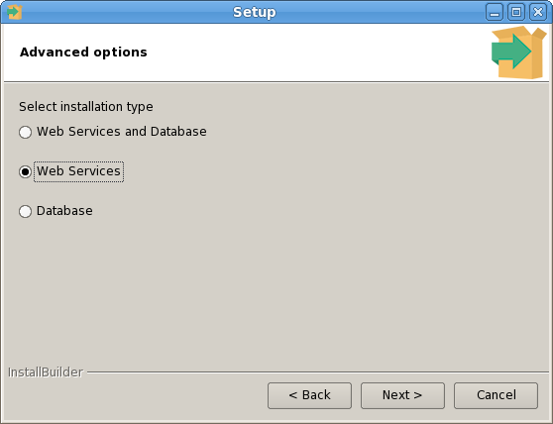
Task: Continue with the 'Next >' button
Action: click(402, 395)
